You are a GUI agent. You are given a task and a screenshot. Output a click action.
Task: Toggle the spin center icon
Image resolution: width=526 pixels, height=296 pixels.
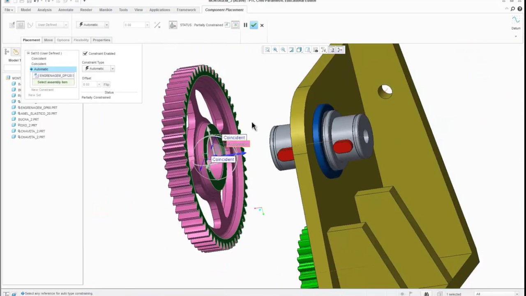point(340,50)
